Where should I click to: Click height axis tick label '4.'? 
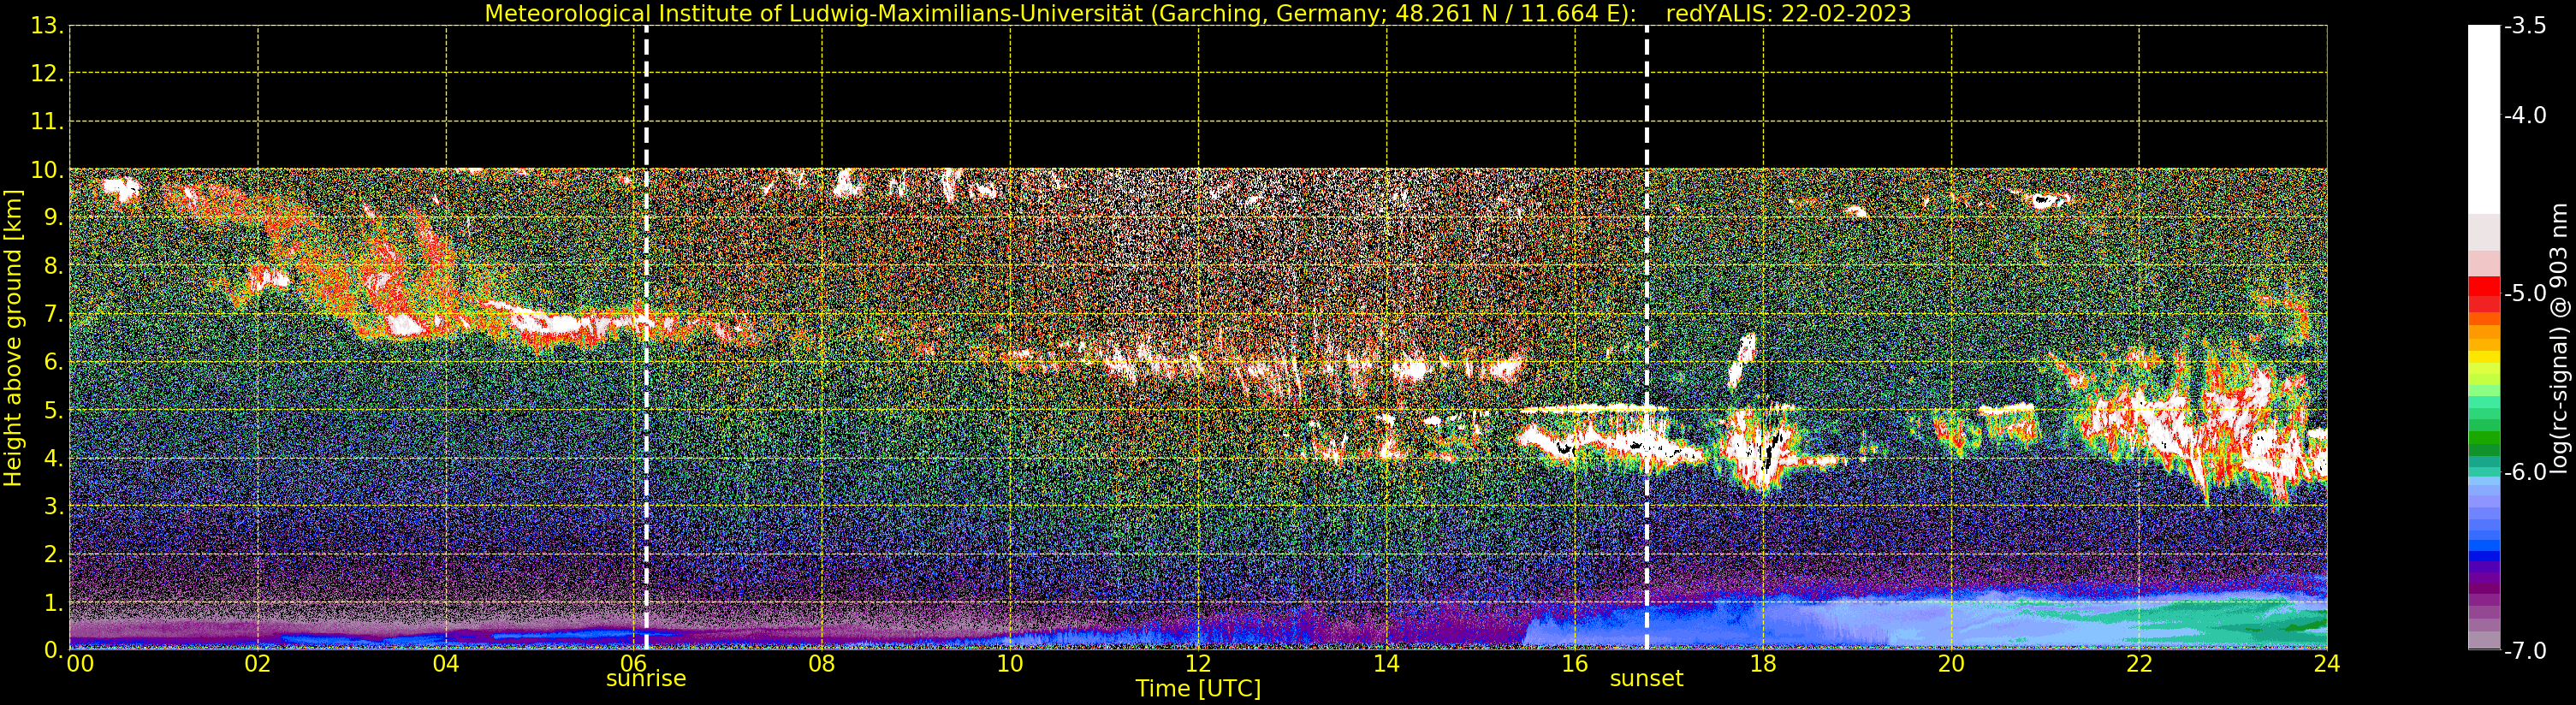coord(53,458)
